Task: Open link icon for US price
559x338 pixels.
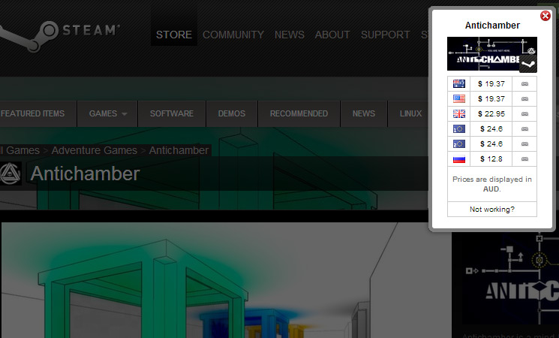Action: [524, 99]
